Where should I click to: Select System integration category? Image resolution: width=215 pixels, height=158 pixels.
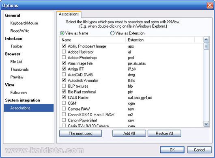[x=22, y=100]
